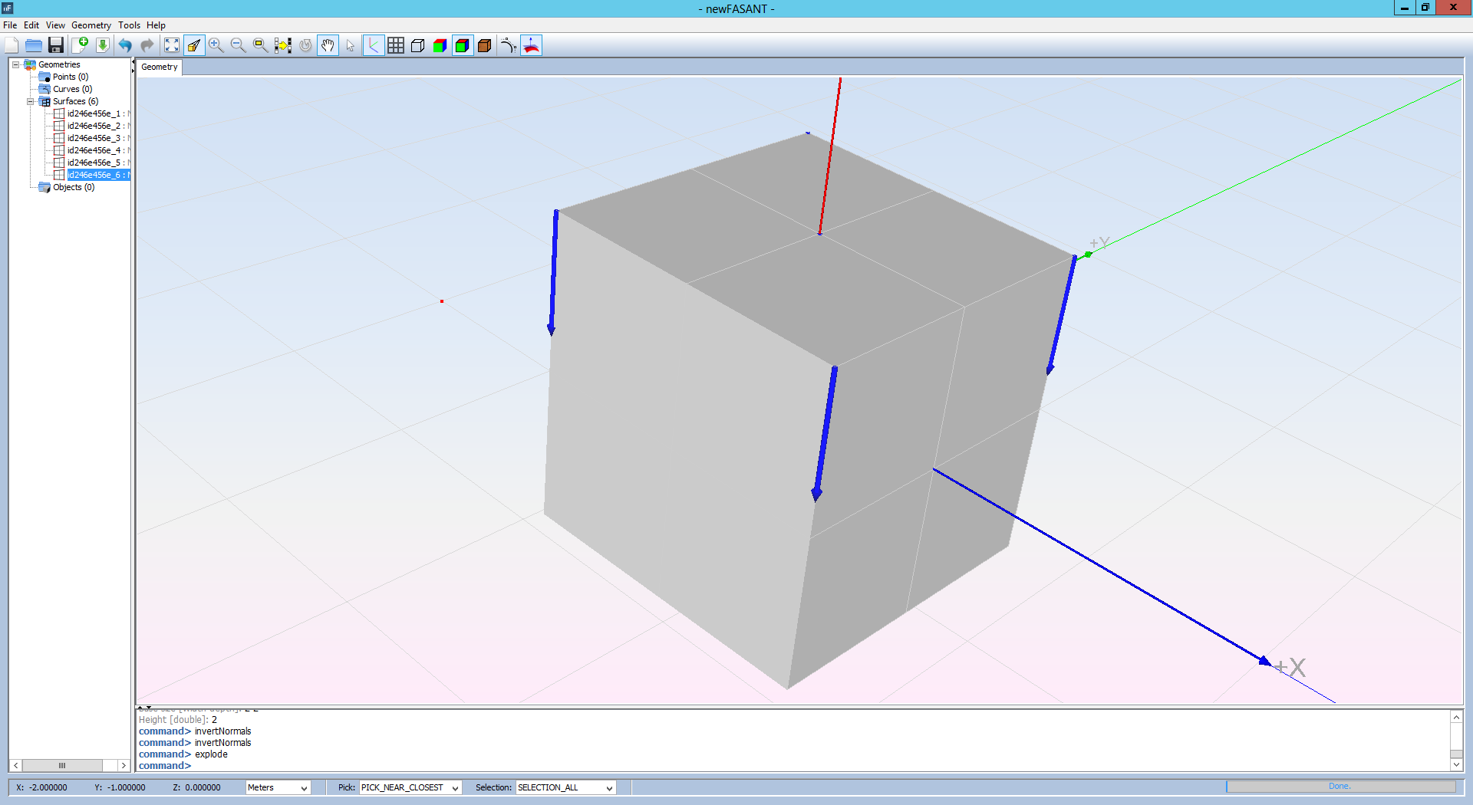Click the Save floppy disk icon
Viewport: 1473px width, 805px height.
(x=56, y=46)
